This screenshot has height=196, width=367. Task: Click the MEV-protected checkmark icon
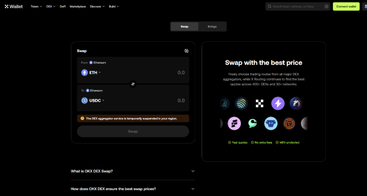(x=277, y=143)
